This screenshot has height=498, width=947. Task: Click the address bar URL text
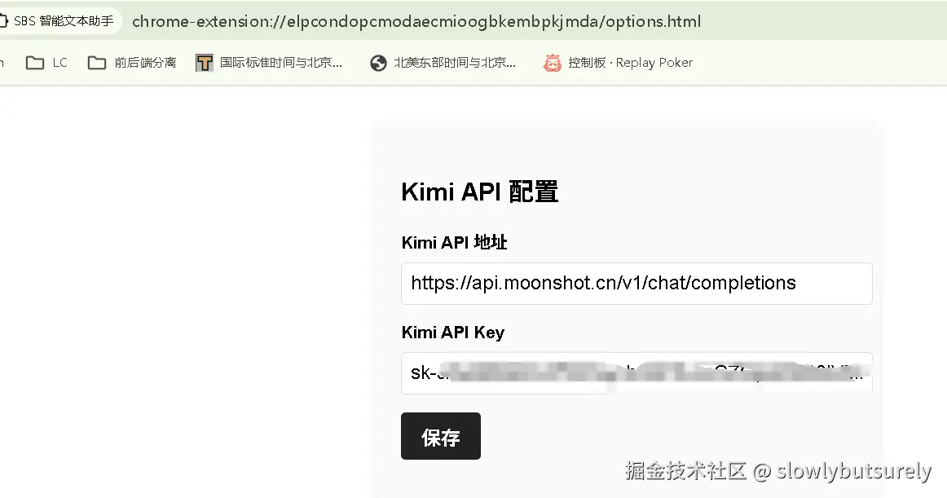(416, 22)
